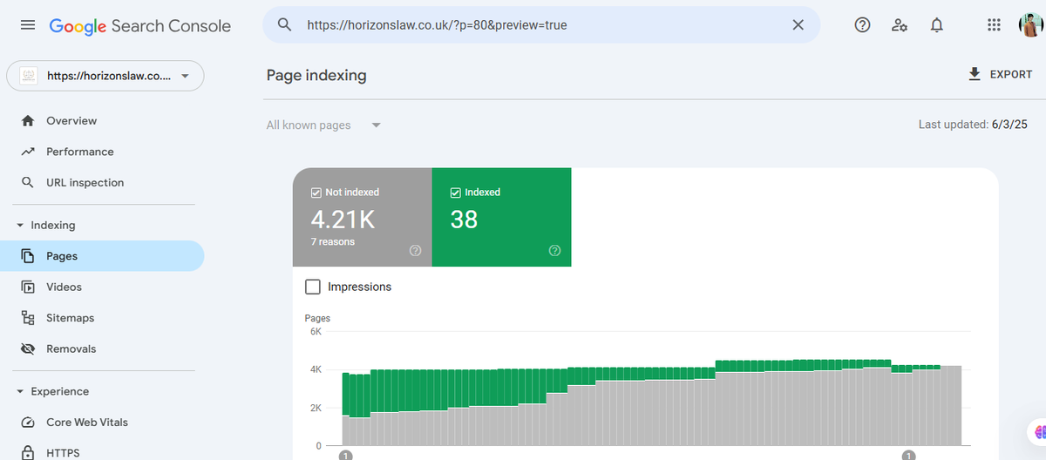This screenshot has width=1046, height=460.
Task: Click the 38 indexed count
Action: point(464,220)
